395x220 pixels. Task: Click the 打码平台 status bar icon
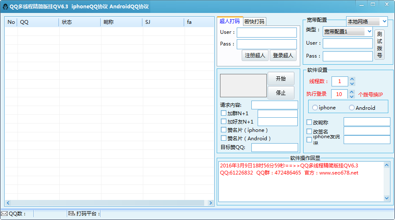(71, 214)
